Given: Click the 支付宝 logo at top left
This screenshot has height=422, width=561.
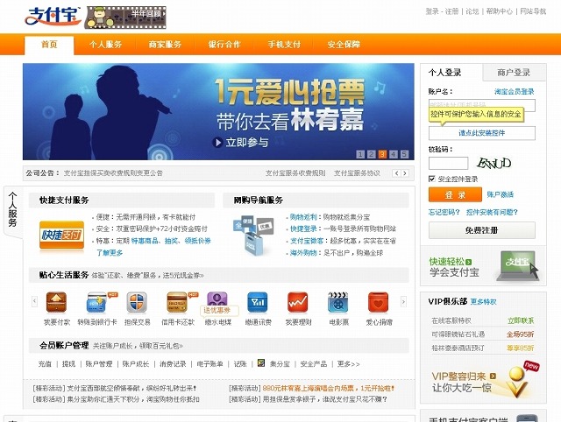Looking at the screenshot, I should point(53,17).
